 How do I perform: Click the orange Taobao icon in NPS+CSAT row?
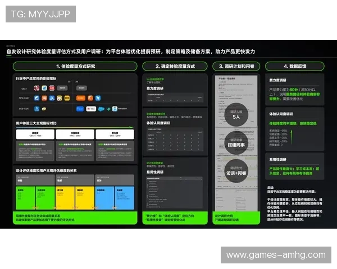[44, 98]
